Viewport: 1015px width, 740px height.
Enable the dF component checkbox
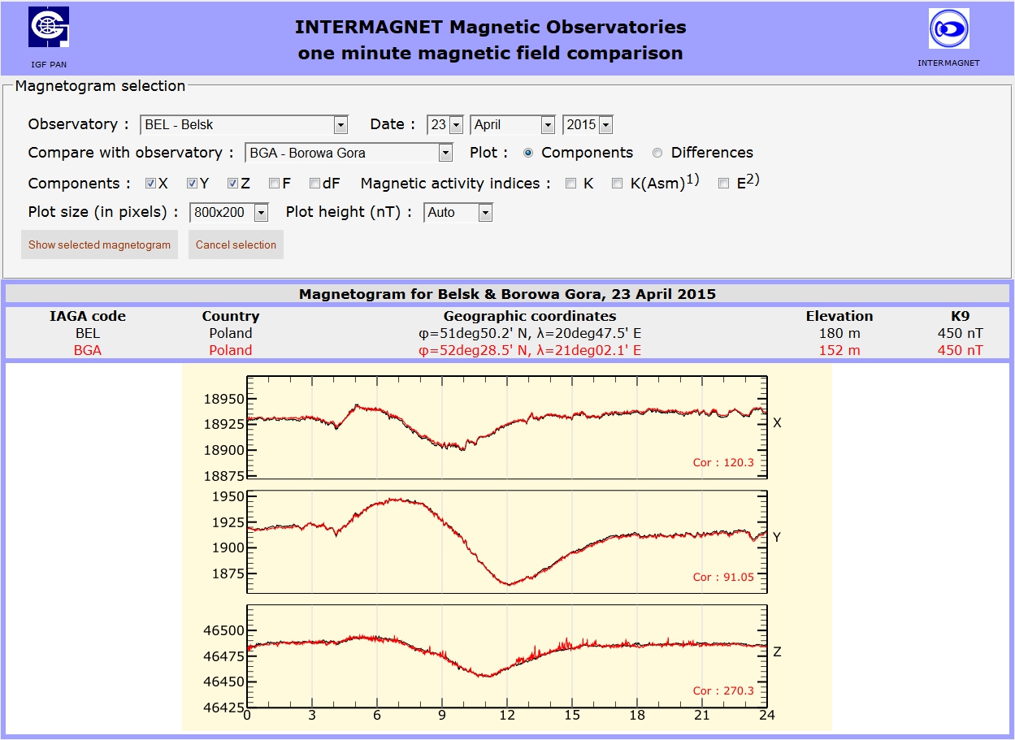click(314, 184)
